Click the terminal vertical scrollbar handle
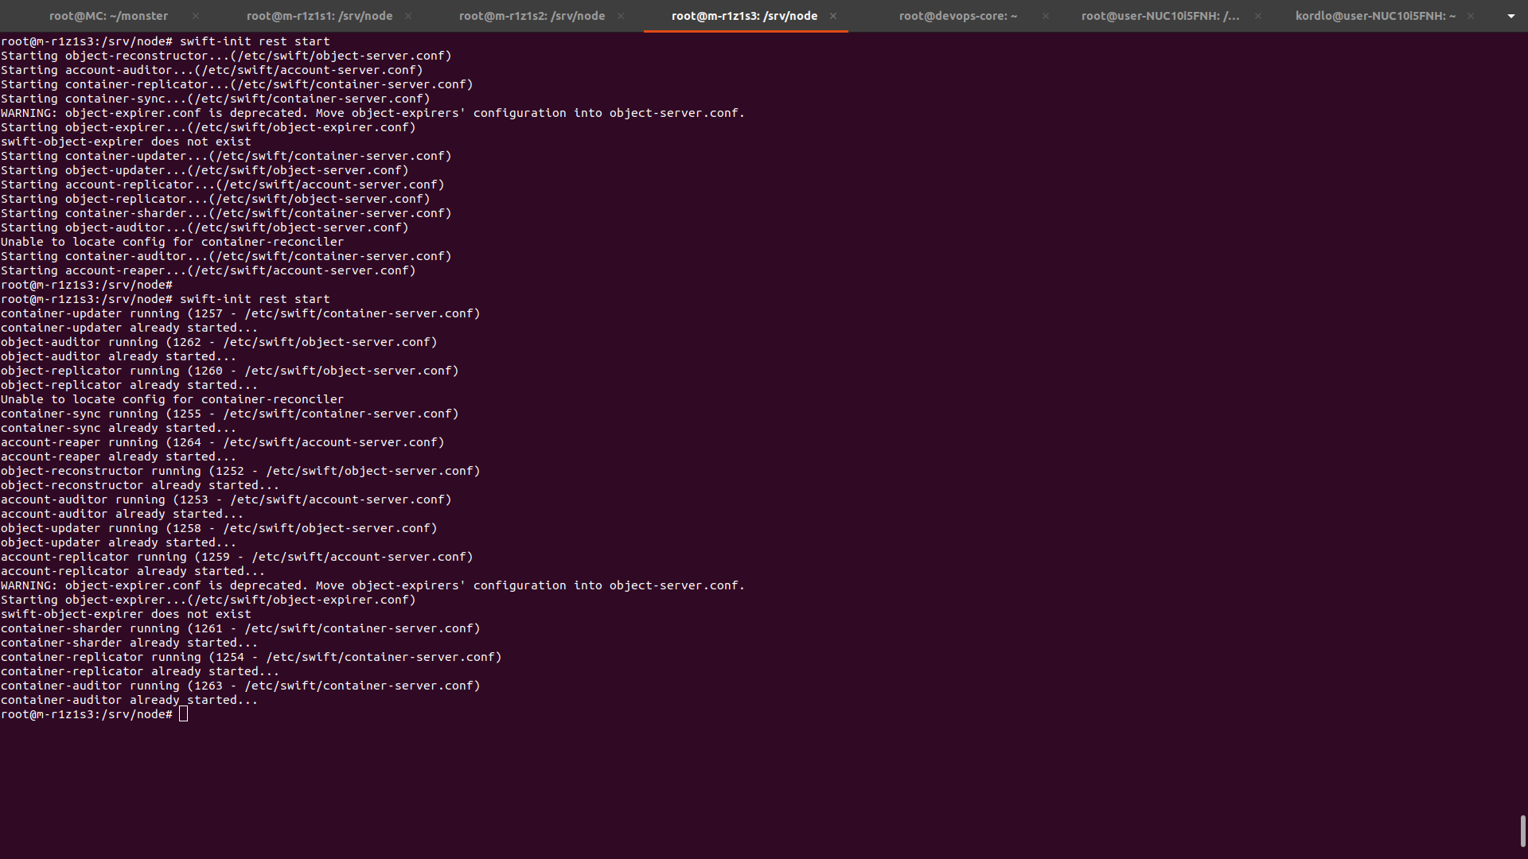1528x859 pixels. click(1522, 831)
